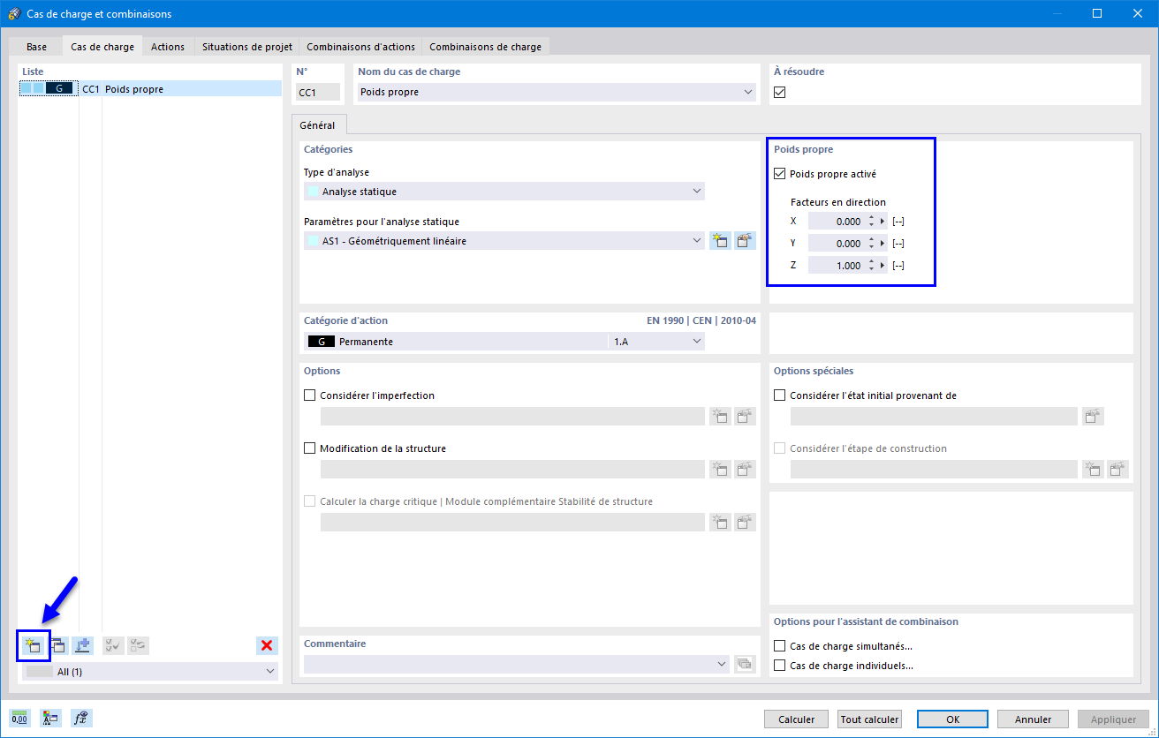Open the Commentaire dropdown
Screen dimensions: 1159x738
723,664
